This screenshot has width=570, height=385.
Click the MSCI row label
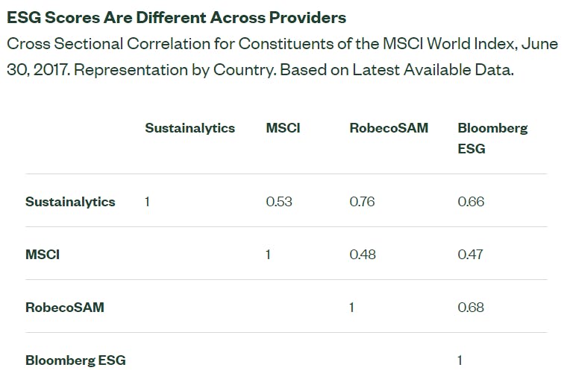[43, 255]
